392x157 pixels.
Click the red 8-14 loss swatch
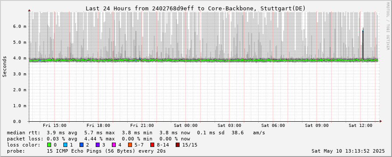click(152, 145)
